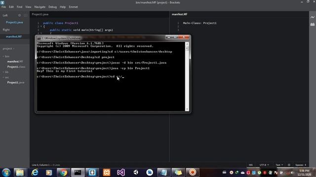The height and width of the screenshot is (177, 316).
Task: Collapse the bin folder in file tree
Action: (x=6, y=57)
